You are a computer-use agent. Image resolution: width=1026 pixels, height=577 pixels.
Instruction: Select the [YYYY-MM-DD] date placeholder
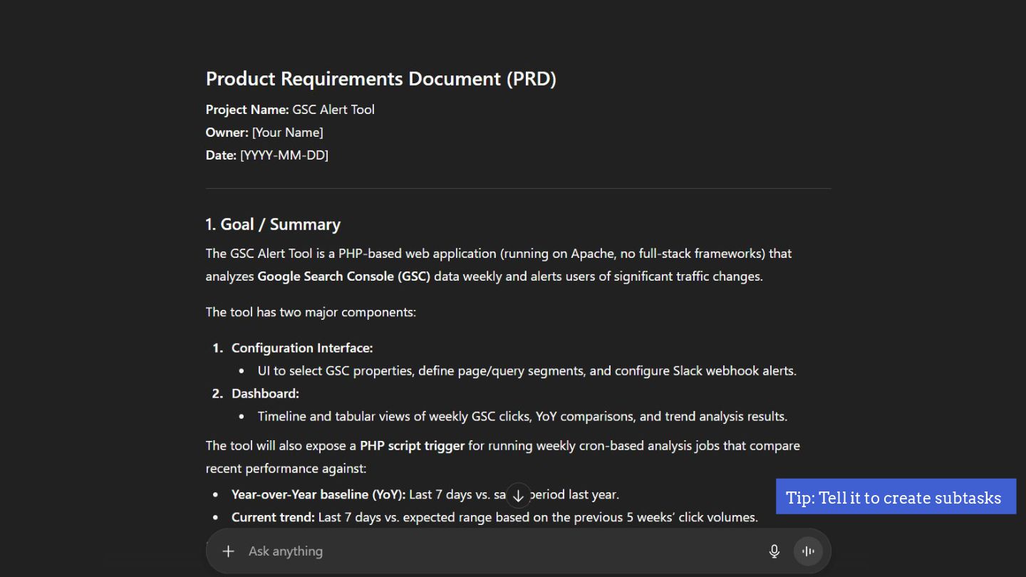pos(284,155)
